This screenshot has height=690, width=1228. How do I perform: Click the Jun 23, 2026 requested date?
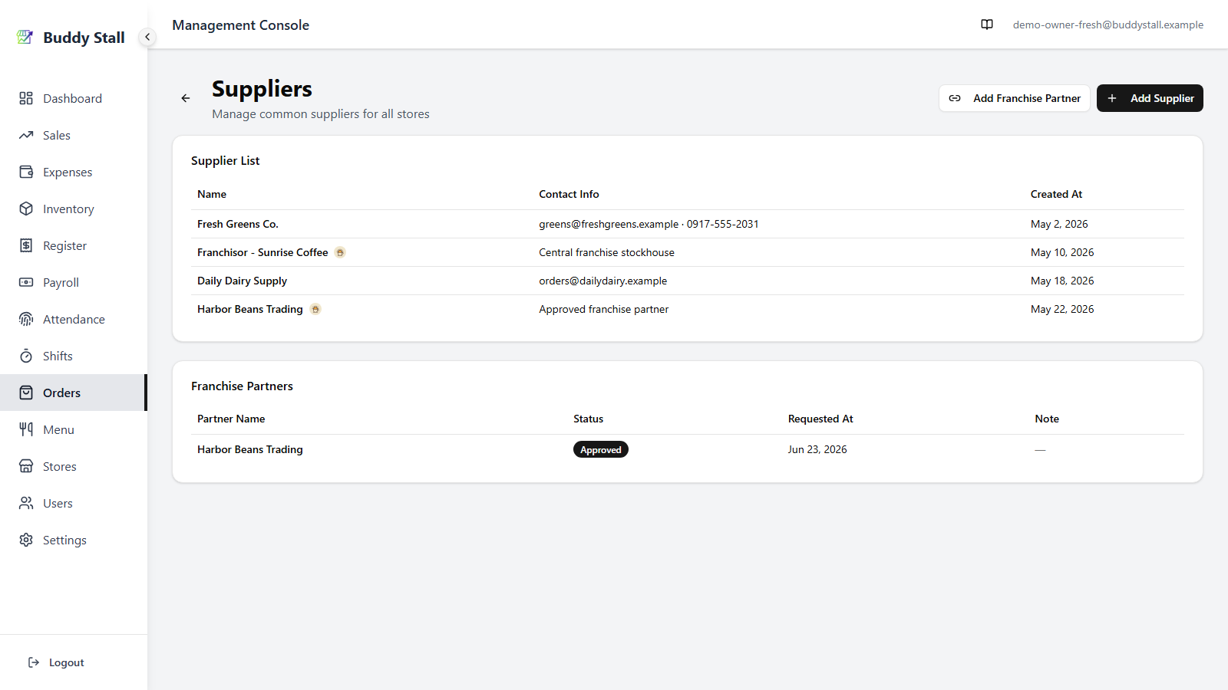point(817,449)
